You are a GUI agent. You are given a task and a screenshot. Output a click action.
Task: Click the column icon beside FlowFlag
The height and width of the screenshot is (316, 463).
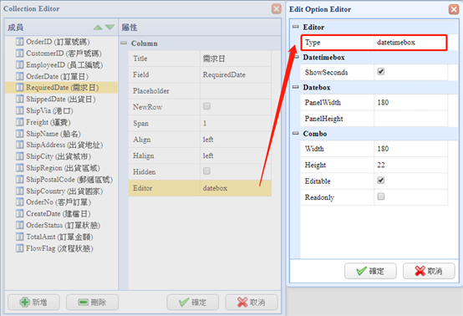19,248
